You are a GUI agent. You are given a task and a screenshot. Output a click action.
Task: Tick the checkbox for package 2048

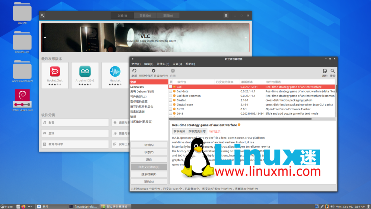pos(170,114)
